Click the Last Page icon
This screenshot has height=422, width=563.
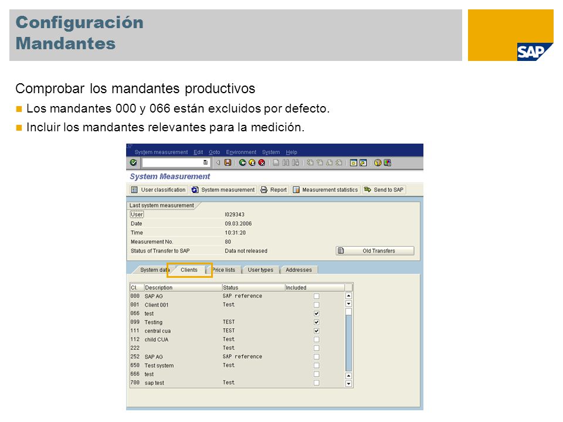tap(339, 162)
